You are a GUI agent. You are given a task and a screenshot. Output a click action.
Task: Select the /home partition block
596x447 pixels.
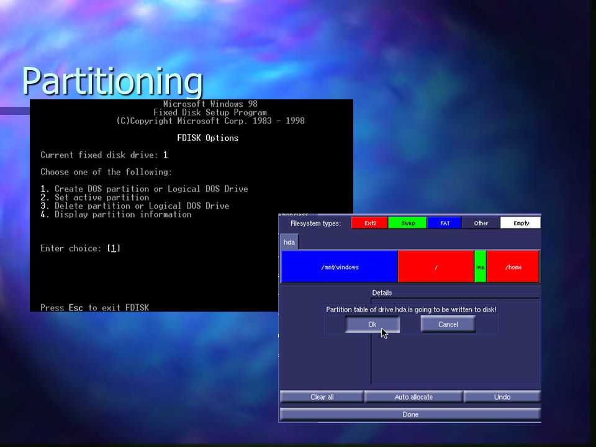pyautogui.click(x=513, y=267)
